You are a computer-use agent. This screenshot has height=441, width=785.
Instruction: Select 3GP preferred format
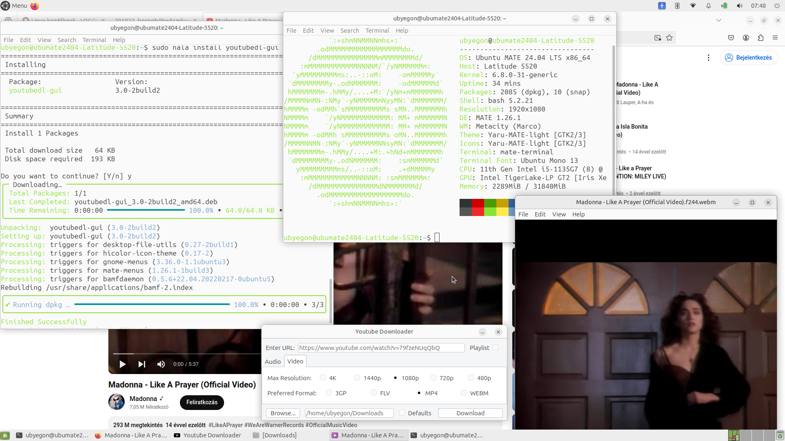[x=329, y=393]
